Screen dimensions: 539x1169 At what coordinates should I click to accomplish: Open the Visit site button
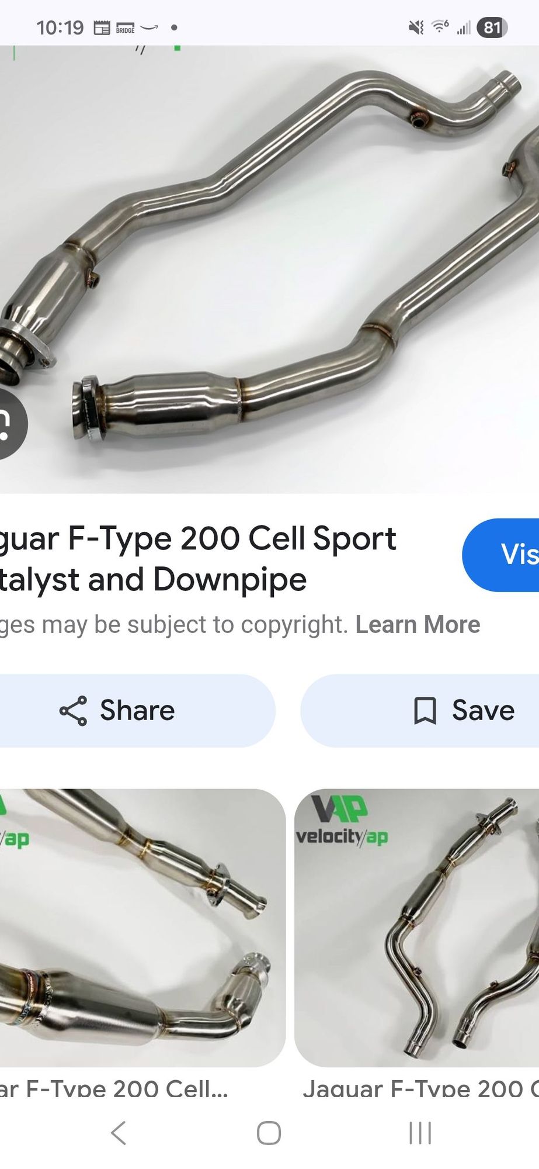500,555
